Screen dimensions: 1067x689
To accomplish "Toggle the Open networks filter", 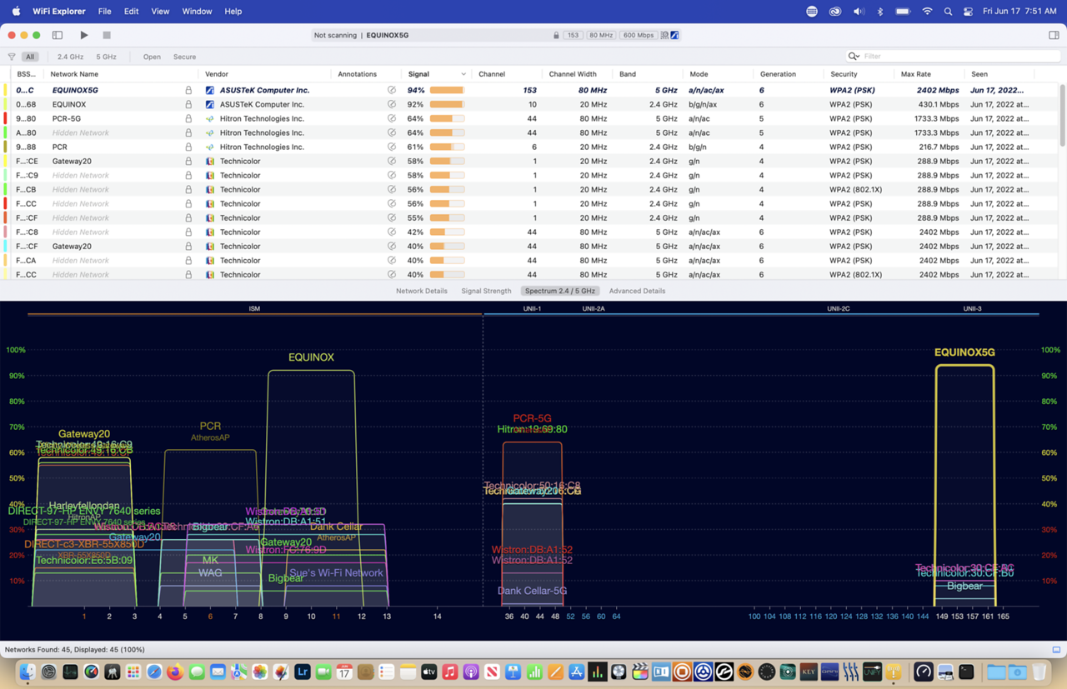I will click(x=152, y=57).
